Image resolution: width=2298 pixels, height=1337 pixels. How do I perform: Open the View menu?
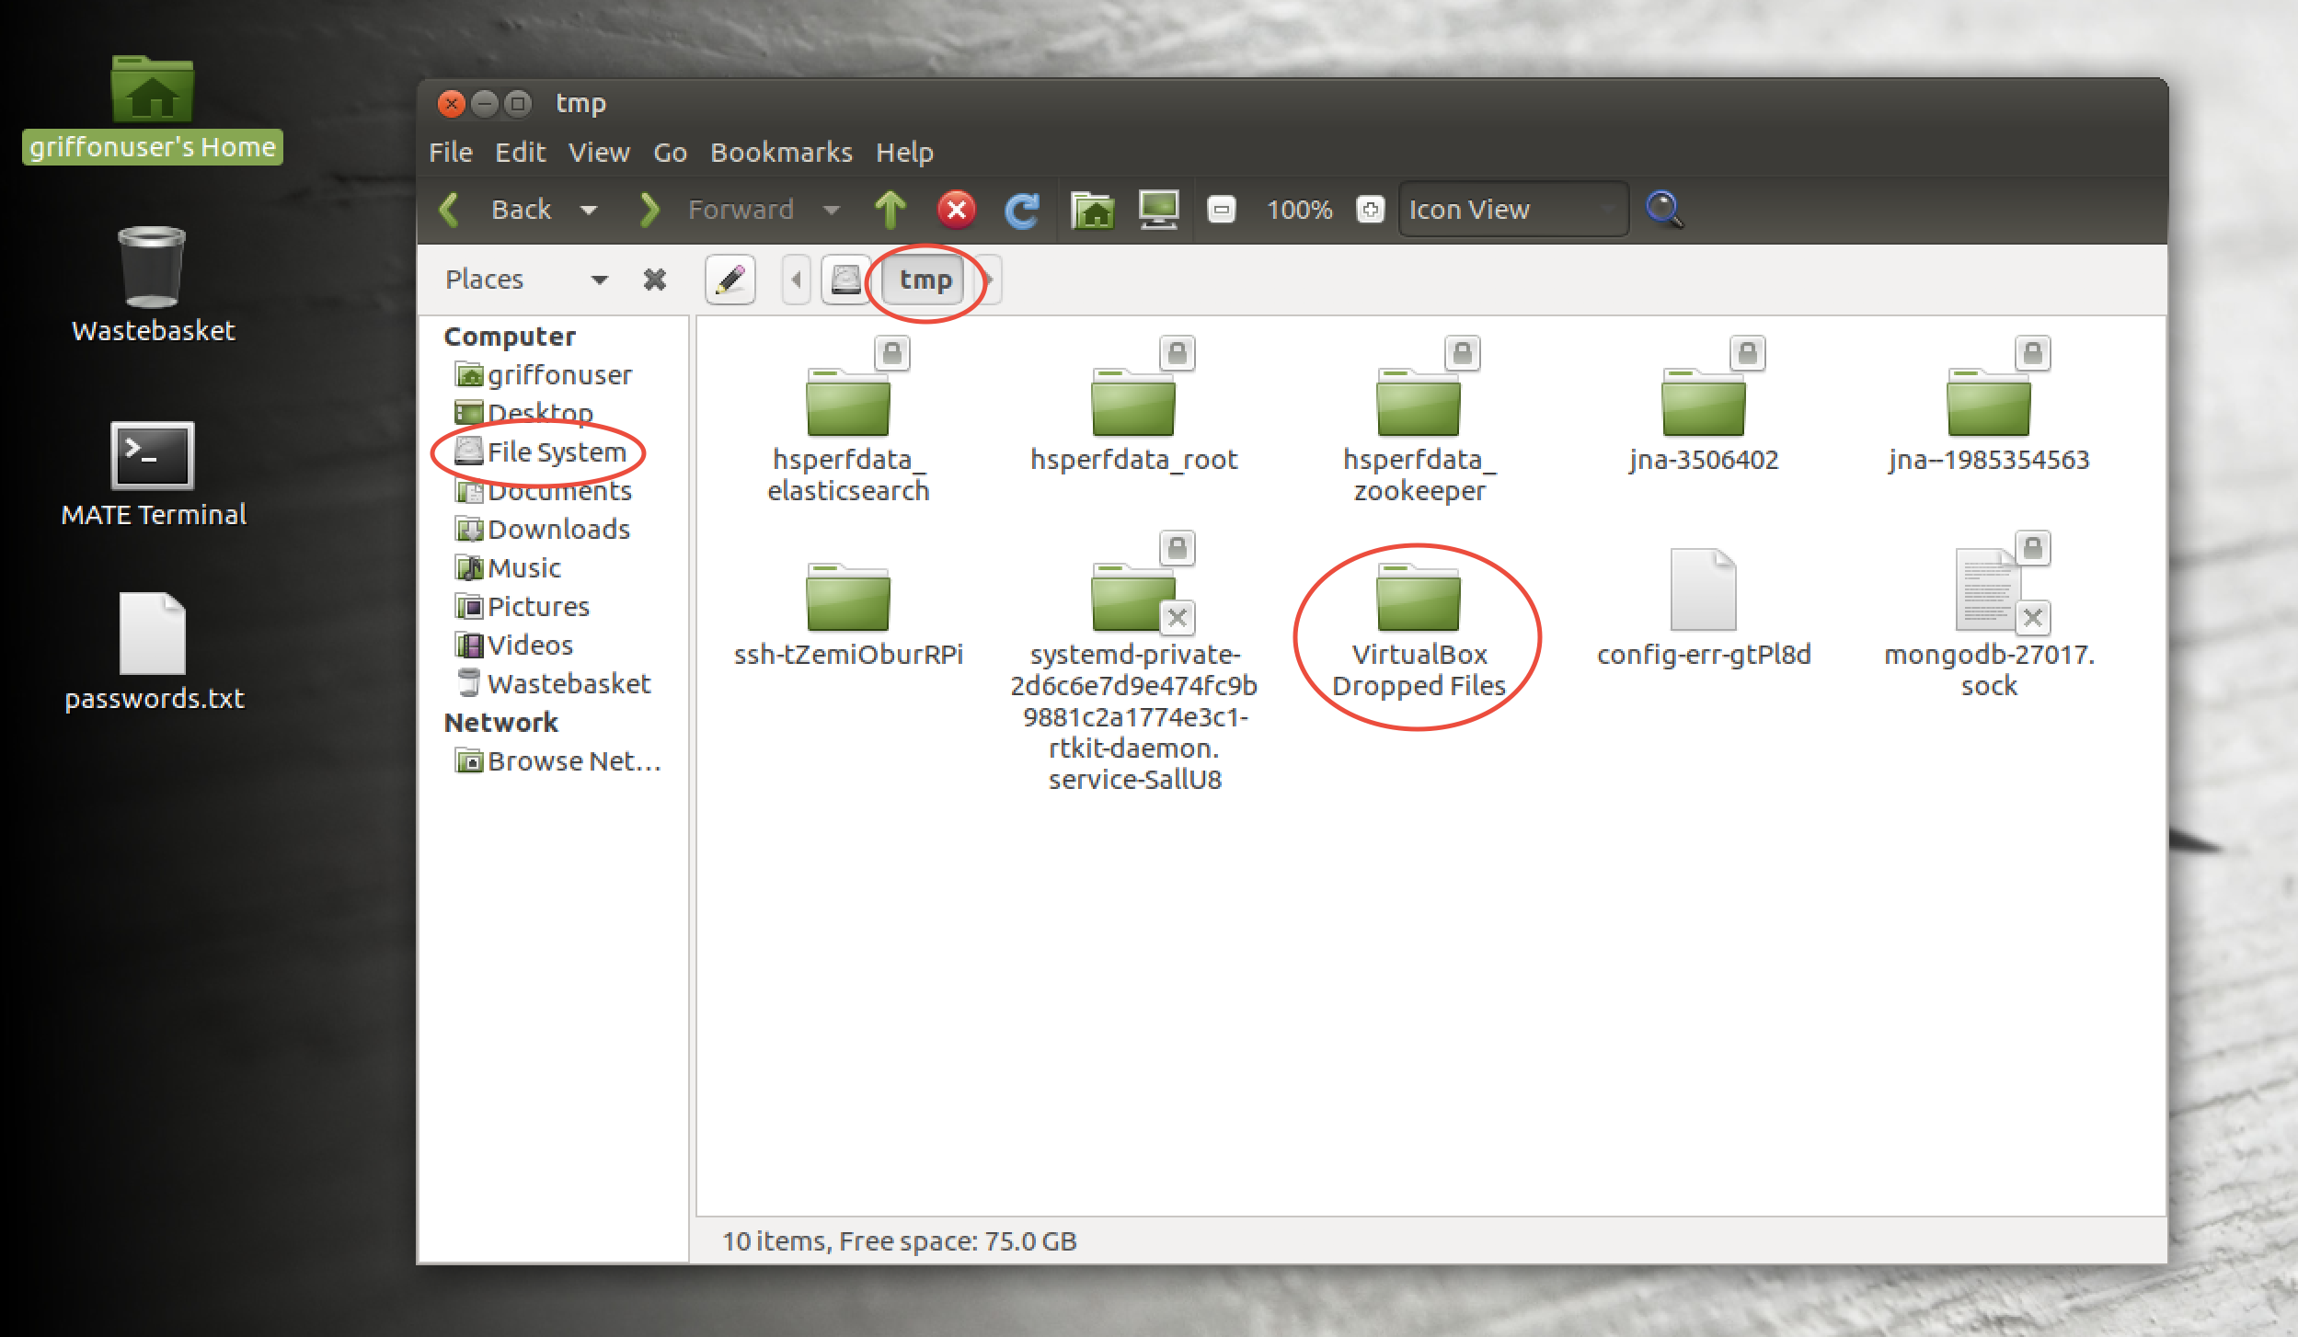tap(598, 153)
